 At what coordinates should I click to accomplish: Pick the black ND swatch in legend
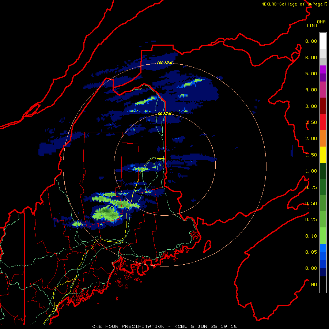pos(323,284)
